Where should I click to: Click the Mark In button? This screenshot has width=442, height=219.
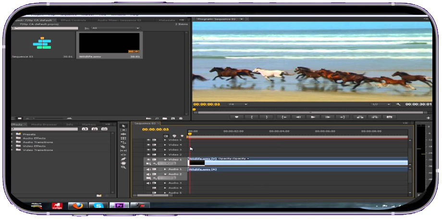coord(252,117)
